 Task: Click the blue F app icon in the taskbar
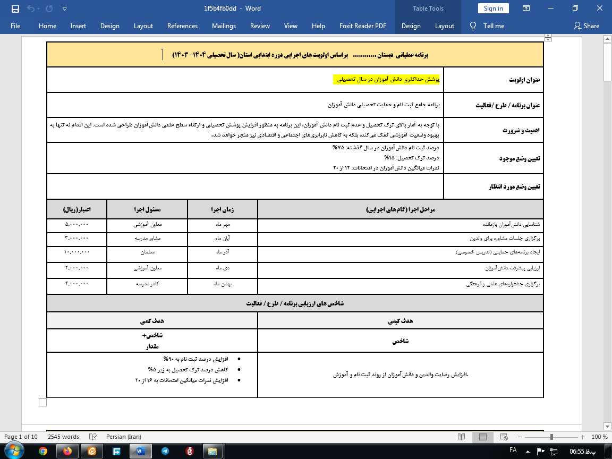(116, 451)
